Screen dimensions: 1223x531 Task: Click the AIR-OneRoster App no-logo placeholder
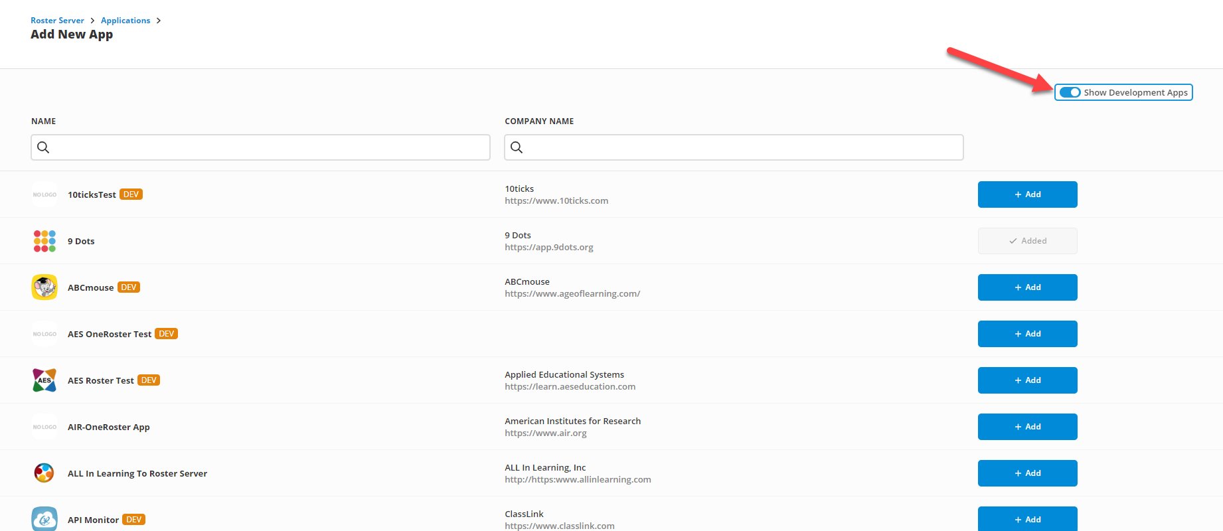point(44,427)
